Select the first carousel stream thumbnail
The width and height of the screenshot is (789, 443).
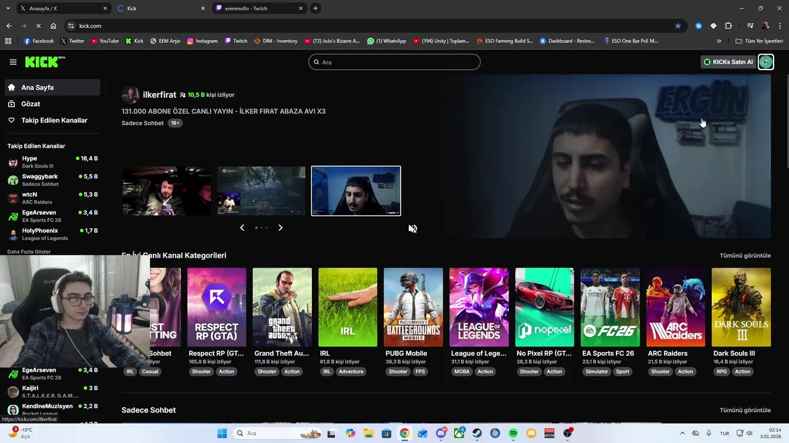tap(166, 191)
